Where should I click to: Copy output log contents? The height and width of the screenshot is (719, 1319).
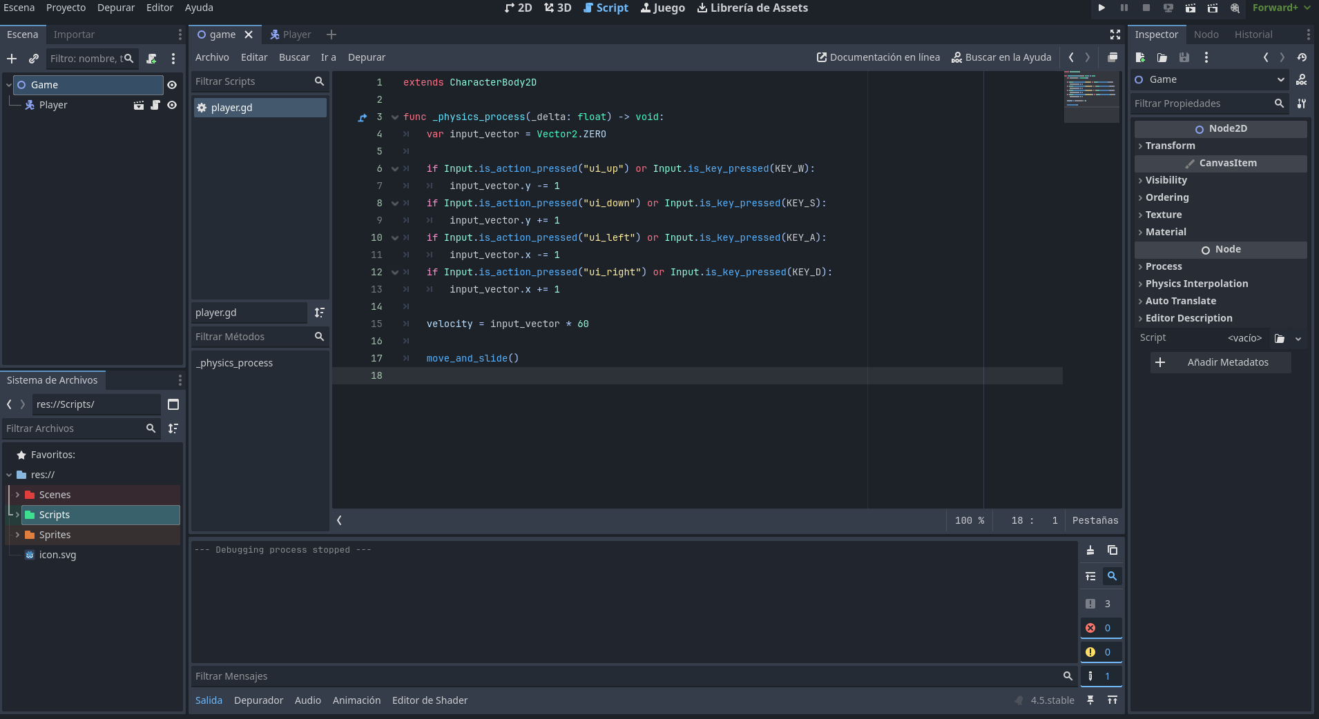click(1112, 550)
